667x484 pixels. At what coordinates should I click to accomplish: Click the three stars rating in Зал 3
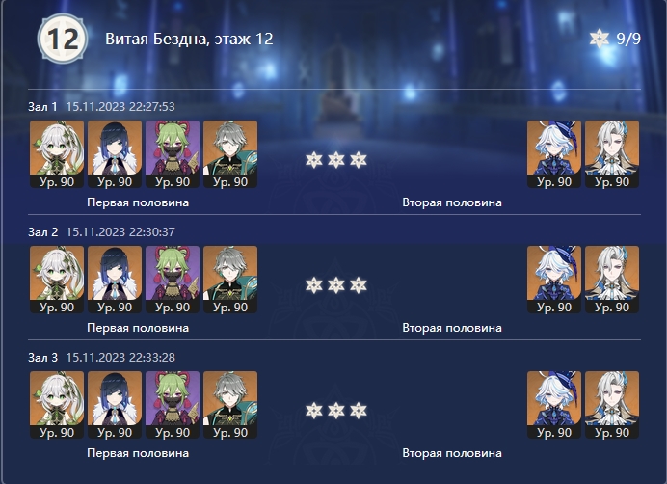pos(336,411)
